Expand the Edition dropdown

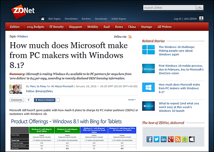coord(15,27)
